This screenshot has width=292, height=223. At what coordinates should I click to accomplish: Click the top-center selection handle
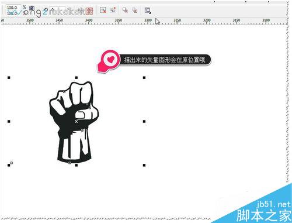tap(77, 78)
